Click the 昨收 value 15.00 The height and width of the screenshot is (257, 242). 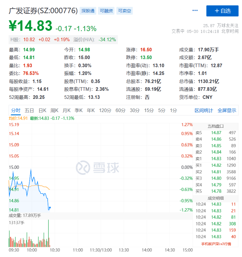click(84, 58)
